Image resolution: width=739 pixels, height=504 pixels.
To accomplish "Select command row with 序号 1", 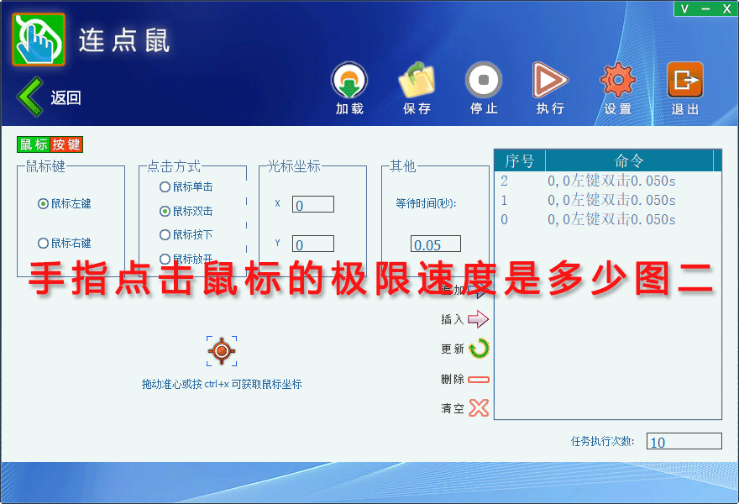I will coord(607,200).
